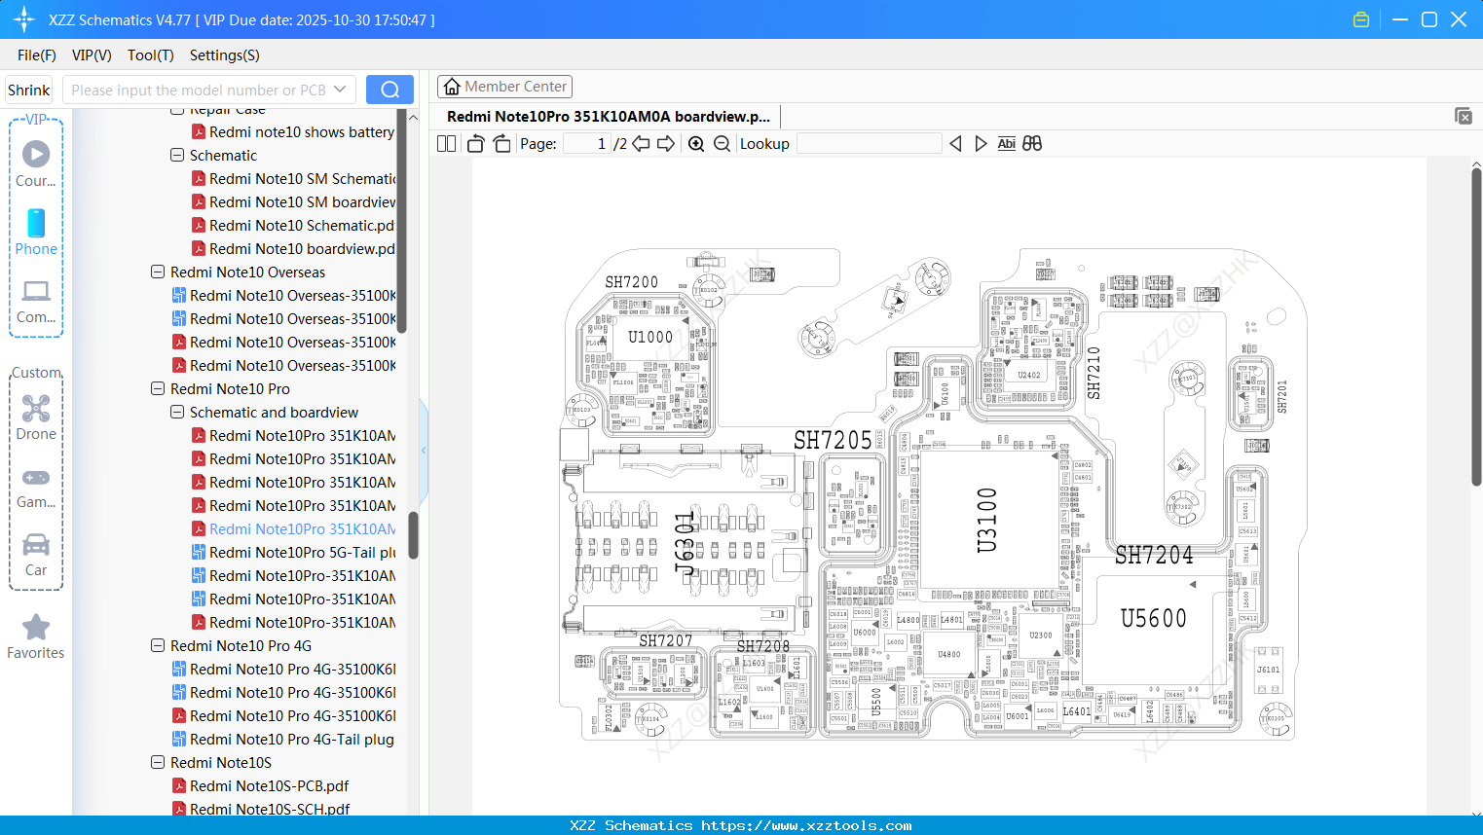Select the Car category icon
The image size is (1483, 835).
click(x=36, y=554)
